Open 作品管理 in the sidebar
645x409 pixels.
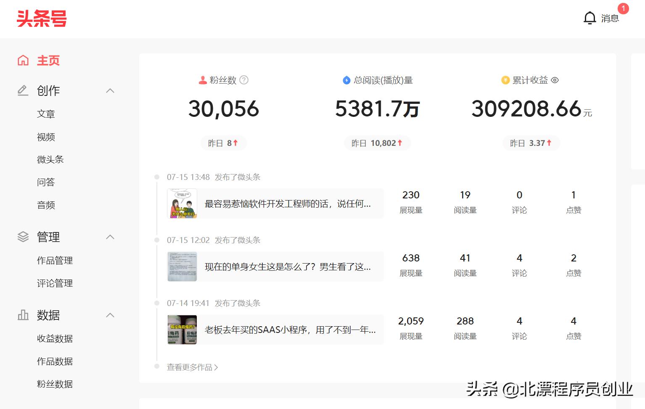click(55, 261)
